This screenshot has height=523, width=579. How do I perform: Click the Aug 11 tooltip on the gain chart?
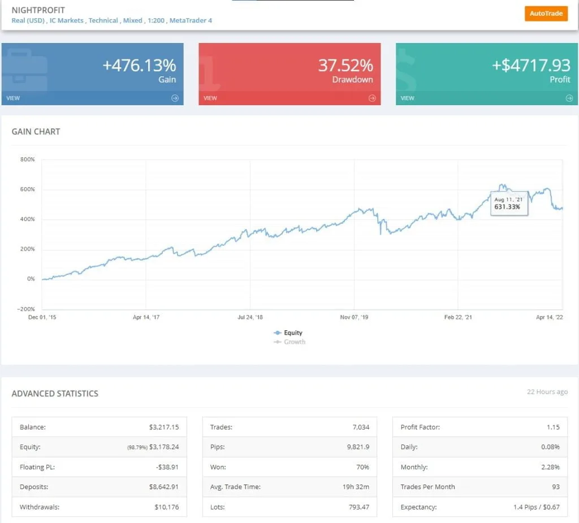(508, 204)
